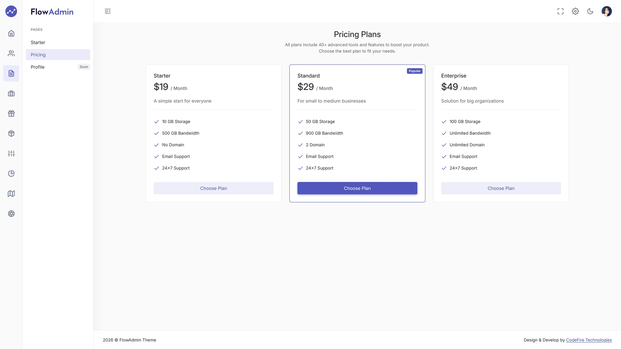The height and width of the screenshot is (349, 621).
Task: Click the Soon badge beside Profile
Action: click(84, 67)
